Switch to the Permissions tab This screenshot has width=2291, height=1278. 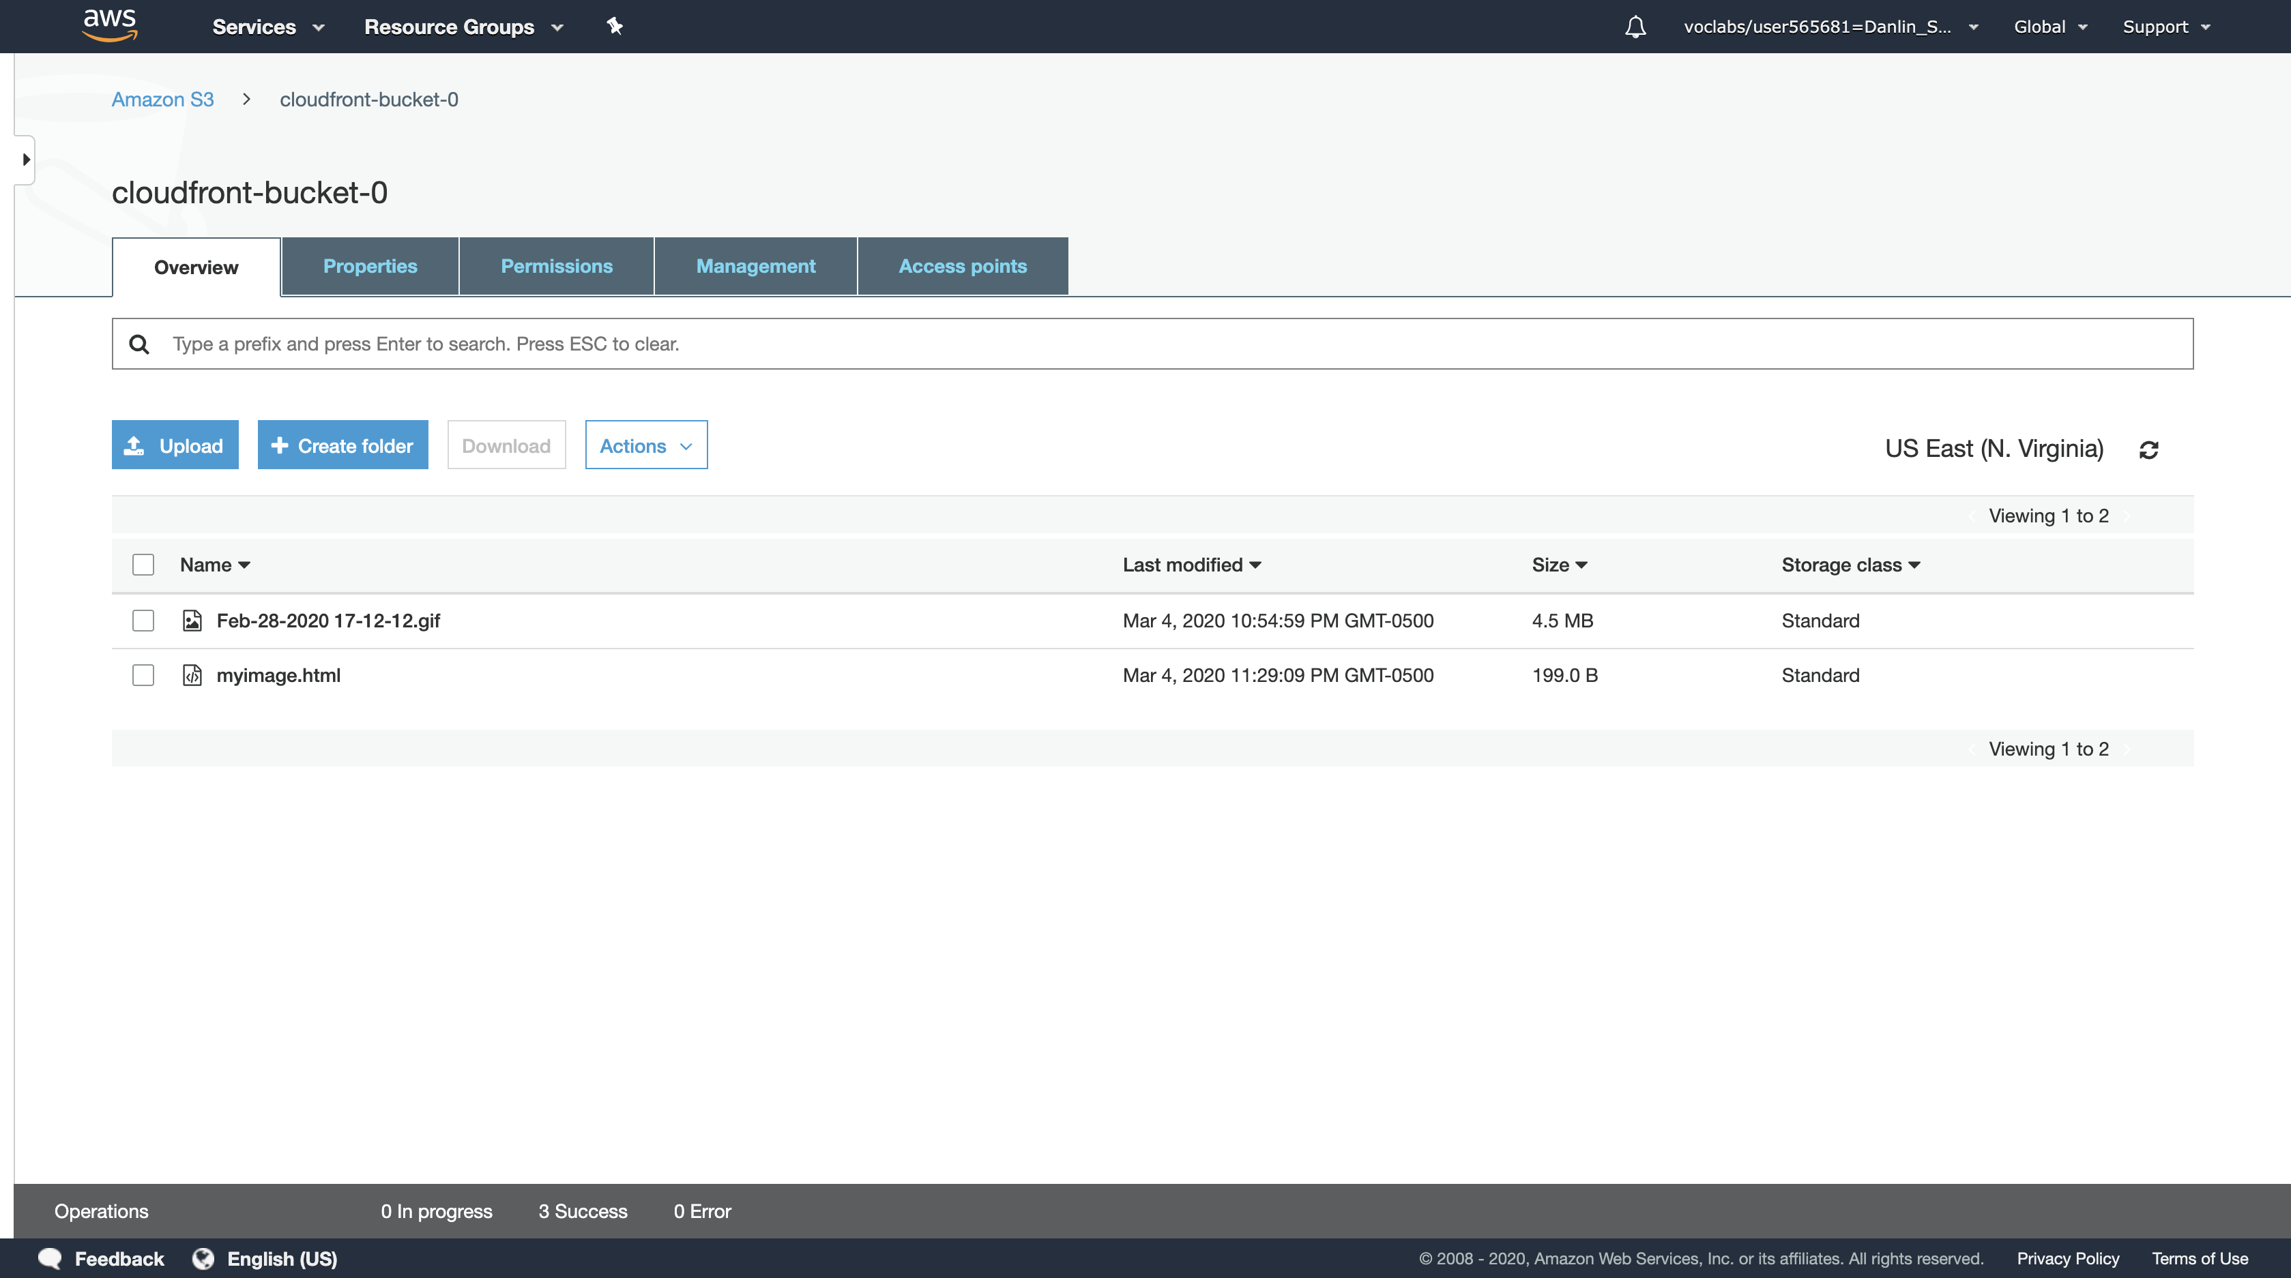click(x=556, y=266)
